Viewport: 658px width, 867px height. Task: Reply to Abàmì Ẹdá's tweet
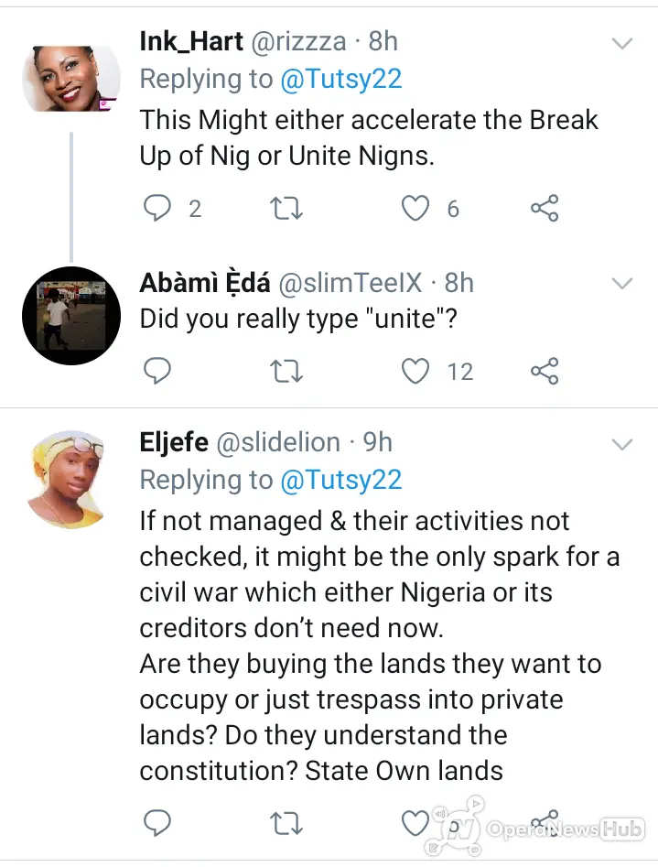click(x=157, y=371)
